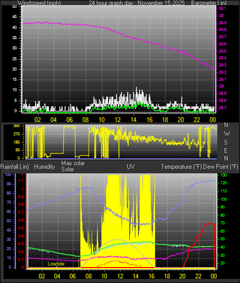Click the "29.5" barometer axis value
The image size is (240, 283).
pos(222,51)
